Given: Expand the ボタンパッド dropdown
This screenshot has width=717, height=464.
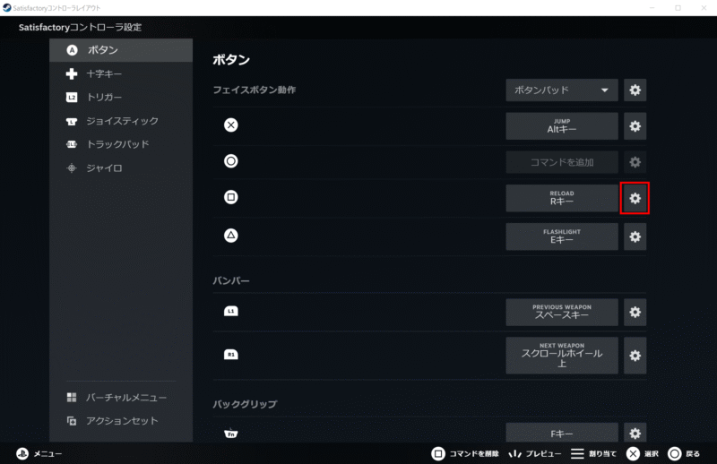Looking at the screenshot, I should tap(562, 90).
